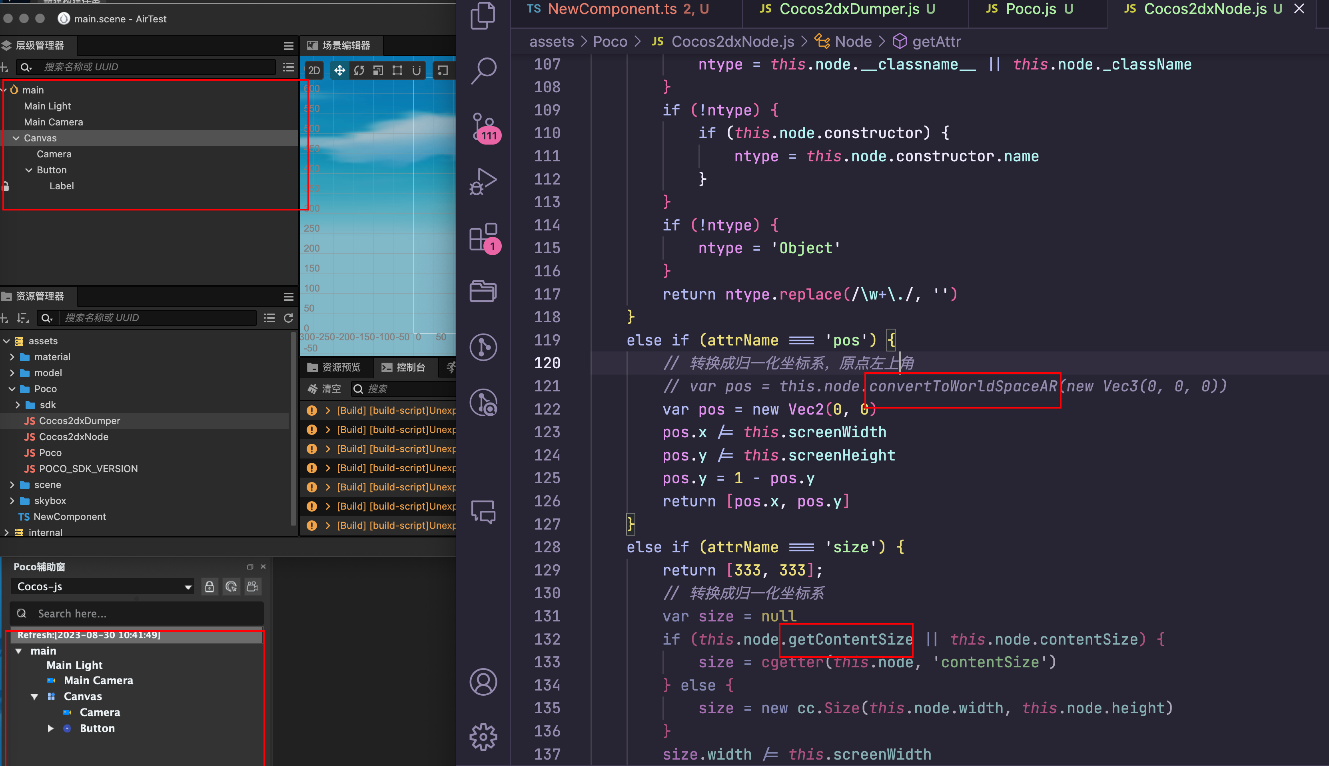Viewport: 1329px width, 766px height.
Task: Toggle 2D view mode in scene editor
Action: pos(314,70)
